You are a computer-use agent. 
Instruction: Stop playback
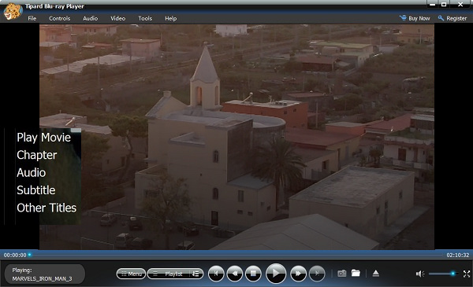click(253, 274)
